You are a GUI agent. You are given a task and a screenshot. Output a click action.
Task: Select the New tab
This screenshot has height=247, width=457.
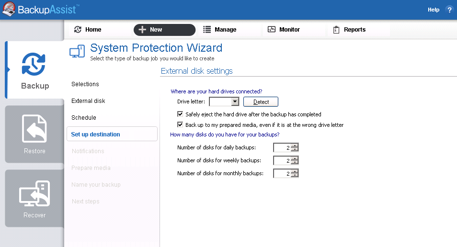click(164, 30)
